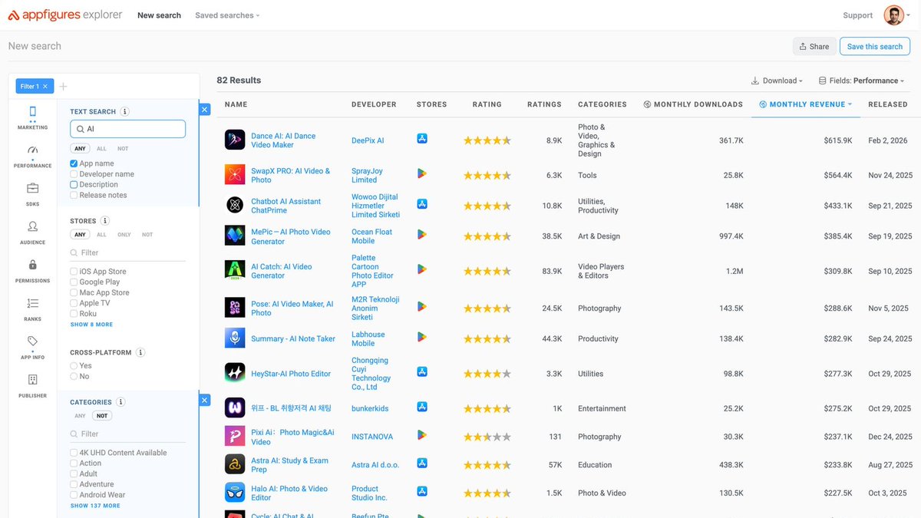Click Chatbot AI Assistant app icon

coord(235,205)
